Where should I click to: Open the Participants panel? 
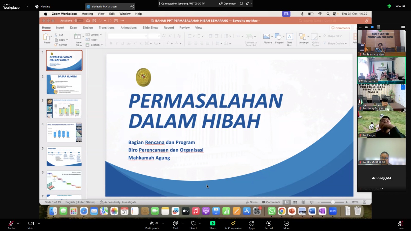152,225
